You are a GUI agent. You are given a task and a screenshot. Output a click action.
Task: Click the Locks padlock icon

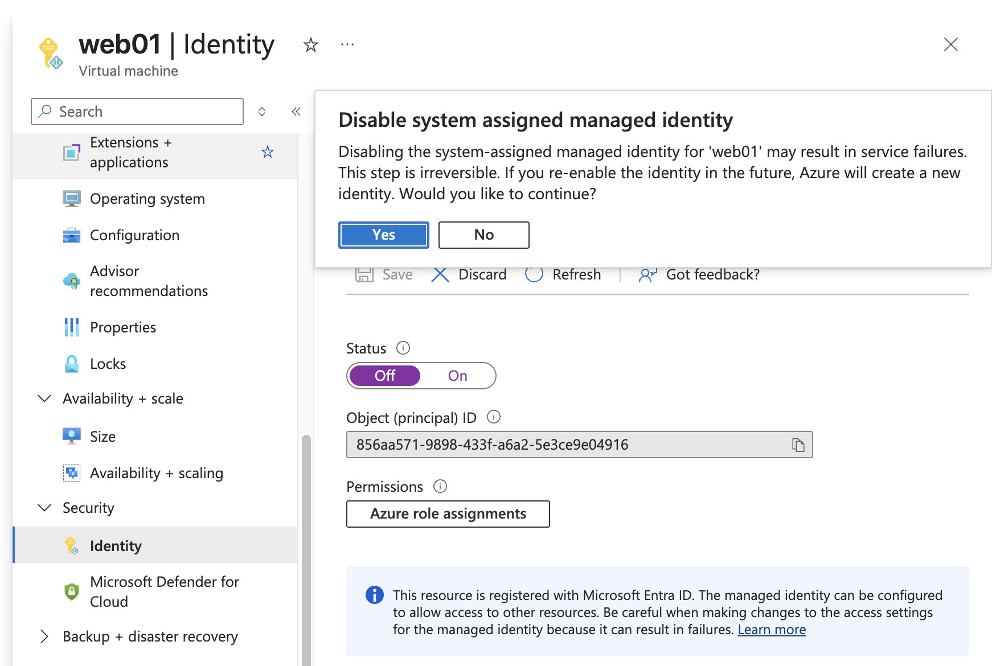pyautogui.click(x=72, y=364)
